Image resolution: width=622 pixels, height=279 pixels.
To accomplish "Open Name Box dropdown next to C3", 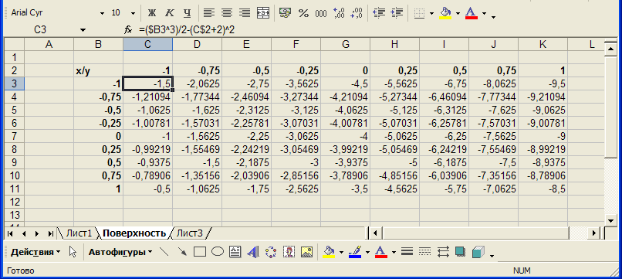I will point(83,30).
